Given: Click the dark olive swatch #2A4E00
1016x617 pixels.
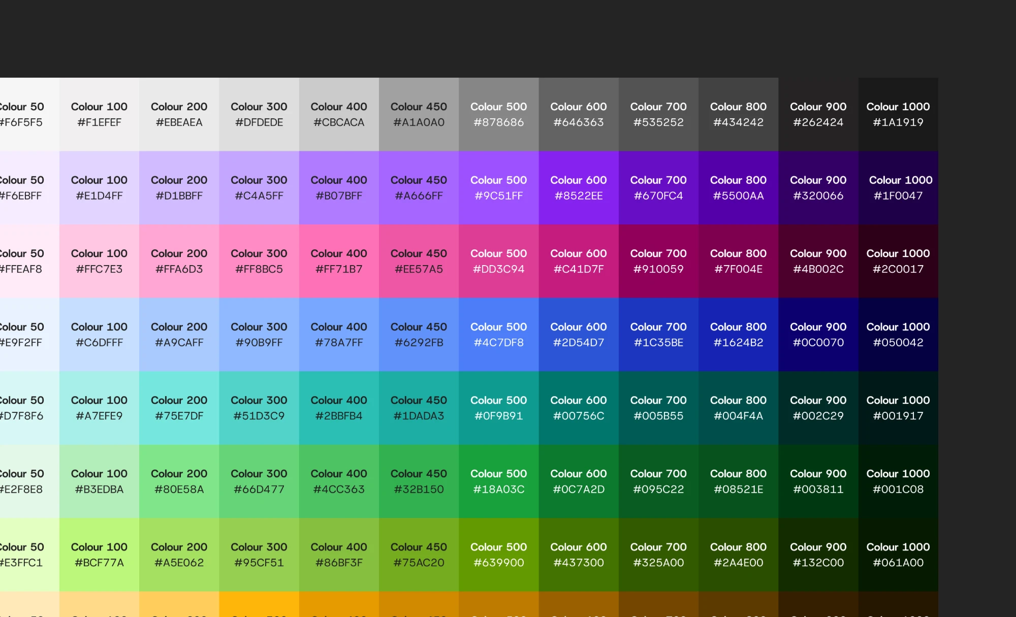Looking at the screenshot, I should (739, 555).
